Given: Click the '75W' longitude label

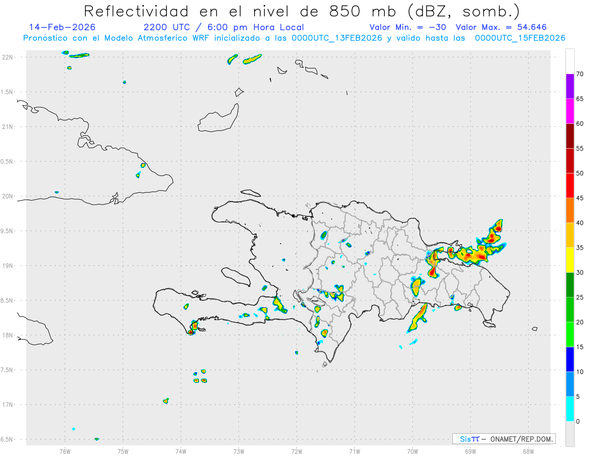Looking at the screenshot, I should click(x=123, y=451).
